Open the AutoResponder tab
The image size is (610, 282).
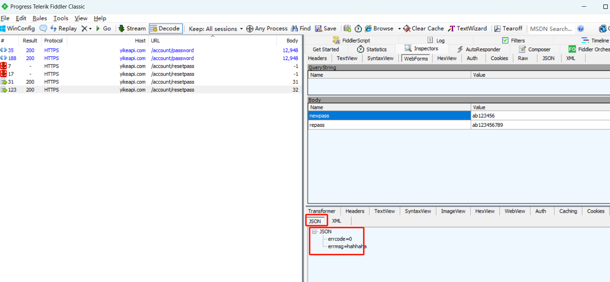479,49
